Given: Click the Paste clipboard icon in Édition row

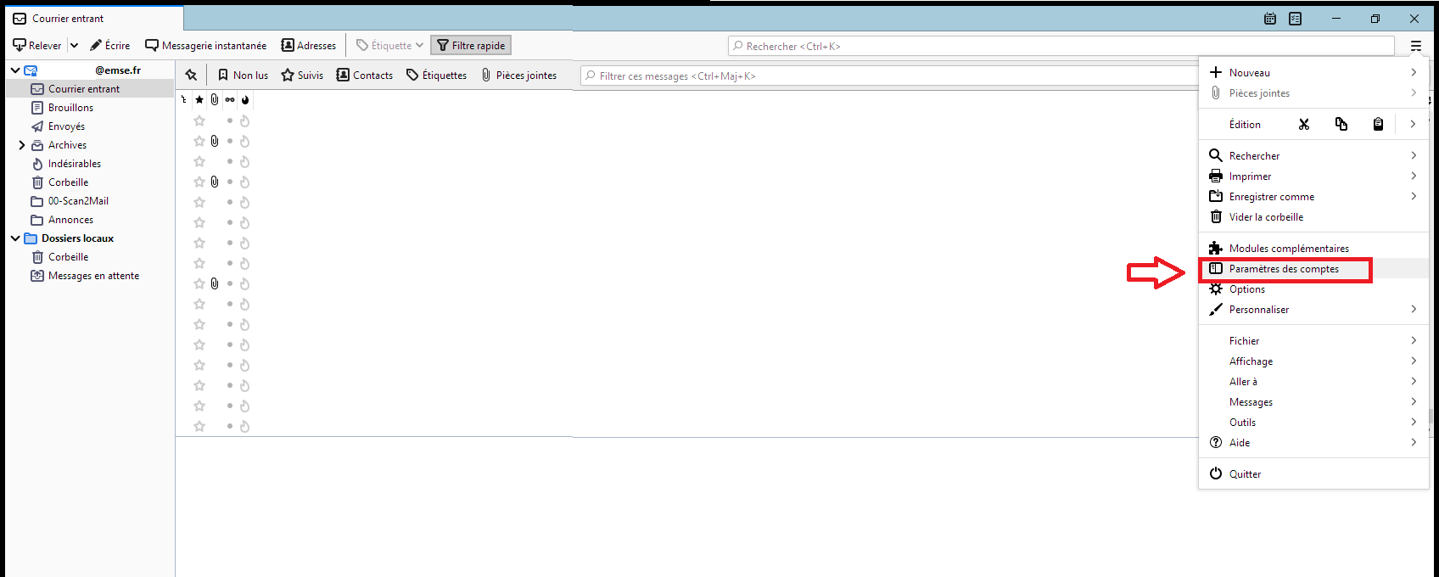Looking at the screenshot, I should coord(1378,125).
